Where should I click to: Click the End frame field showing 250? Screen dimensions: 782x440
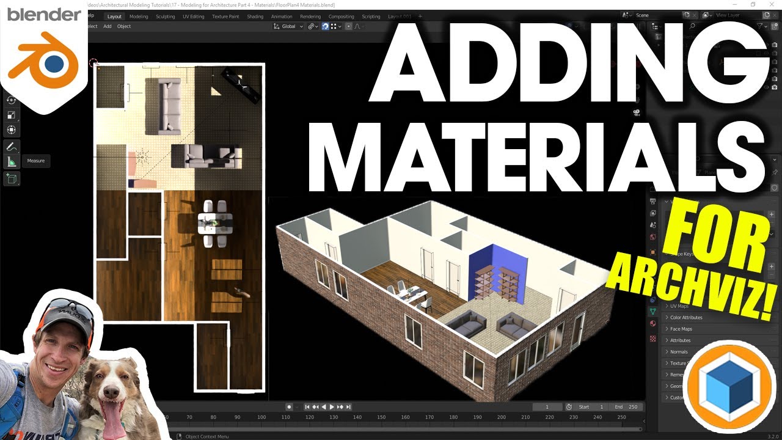[x=625, y=407]
